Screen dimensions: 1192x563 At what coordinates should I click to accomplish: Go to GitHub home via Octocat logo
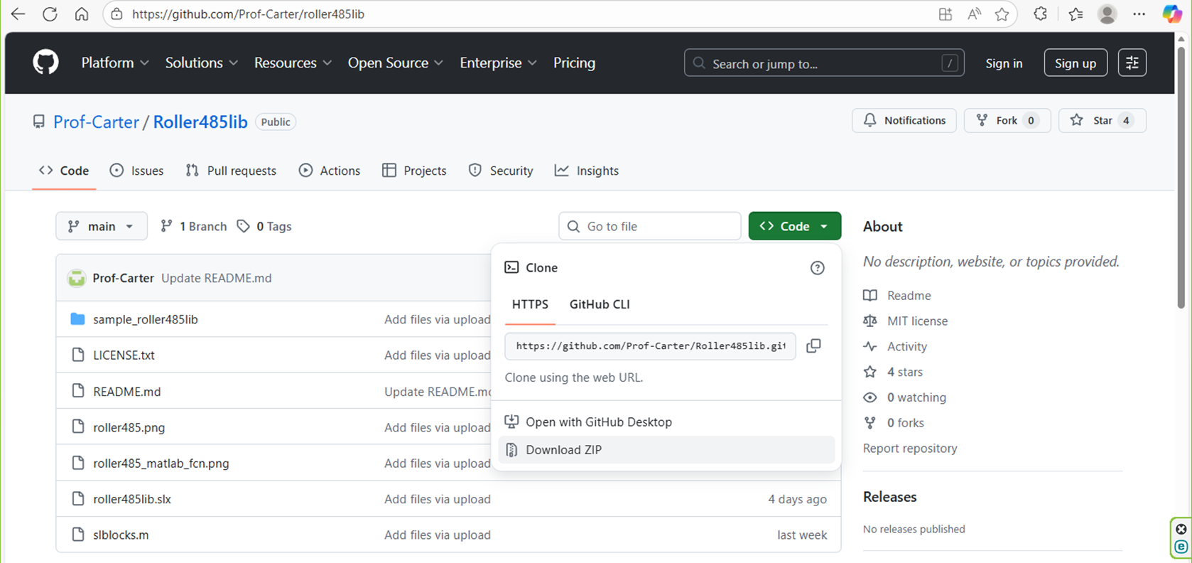(45, 63)
